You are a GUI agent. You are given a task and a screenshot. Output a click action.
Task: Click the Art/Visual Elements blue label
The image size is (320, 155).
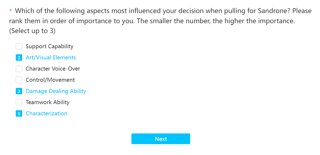click(51, 58)
